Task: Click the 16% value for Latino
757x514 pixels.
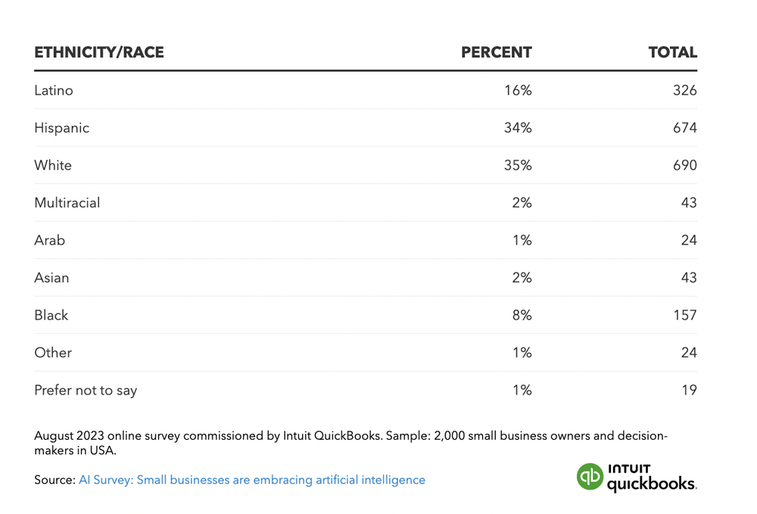Action: (518, 90)
